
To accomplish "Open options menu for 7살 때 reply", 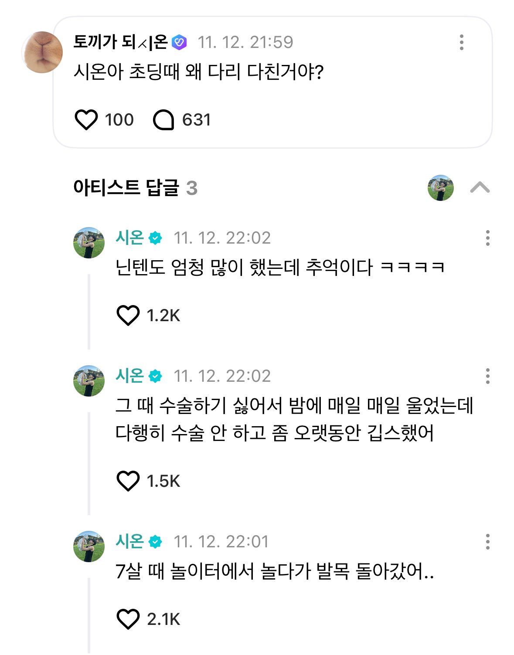I will click(x=487, y=542).
